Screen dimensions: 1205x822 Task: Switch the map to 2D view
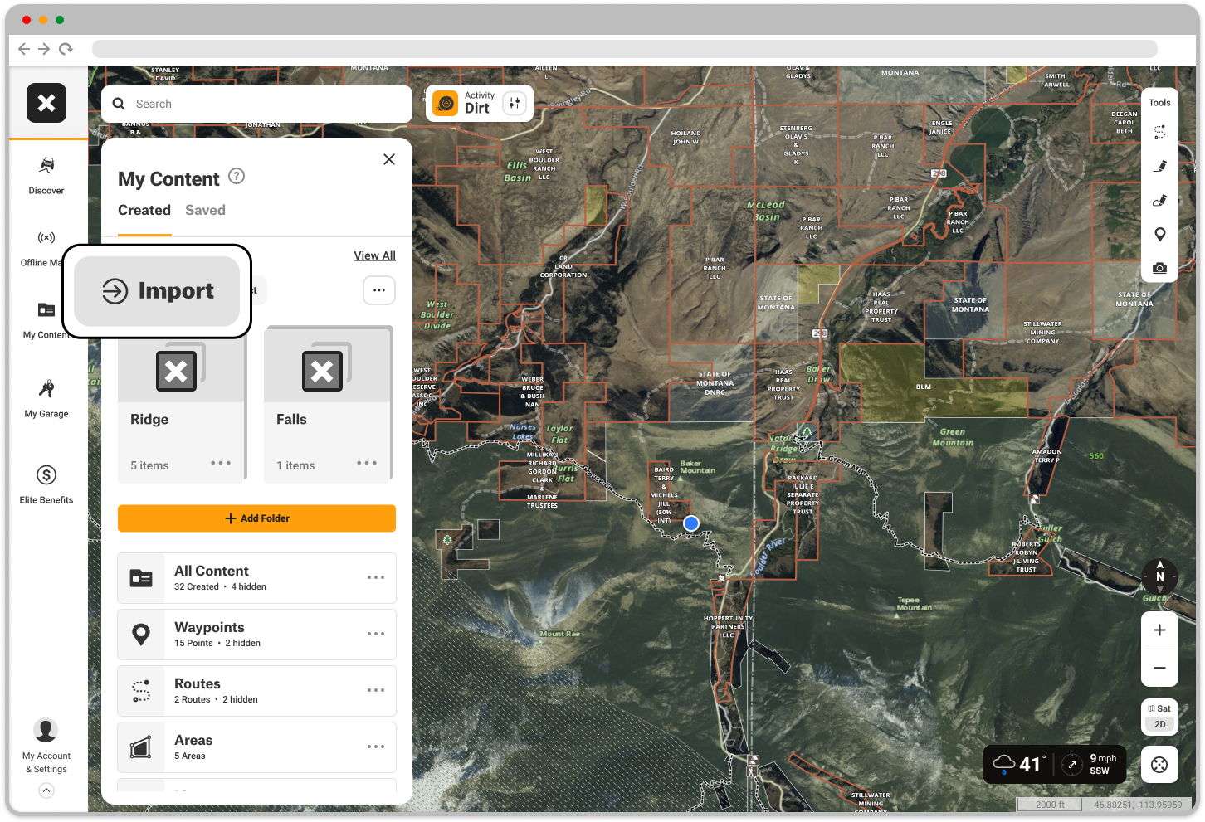pos(1159,723)
